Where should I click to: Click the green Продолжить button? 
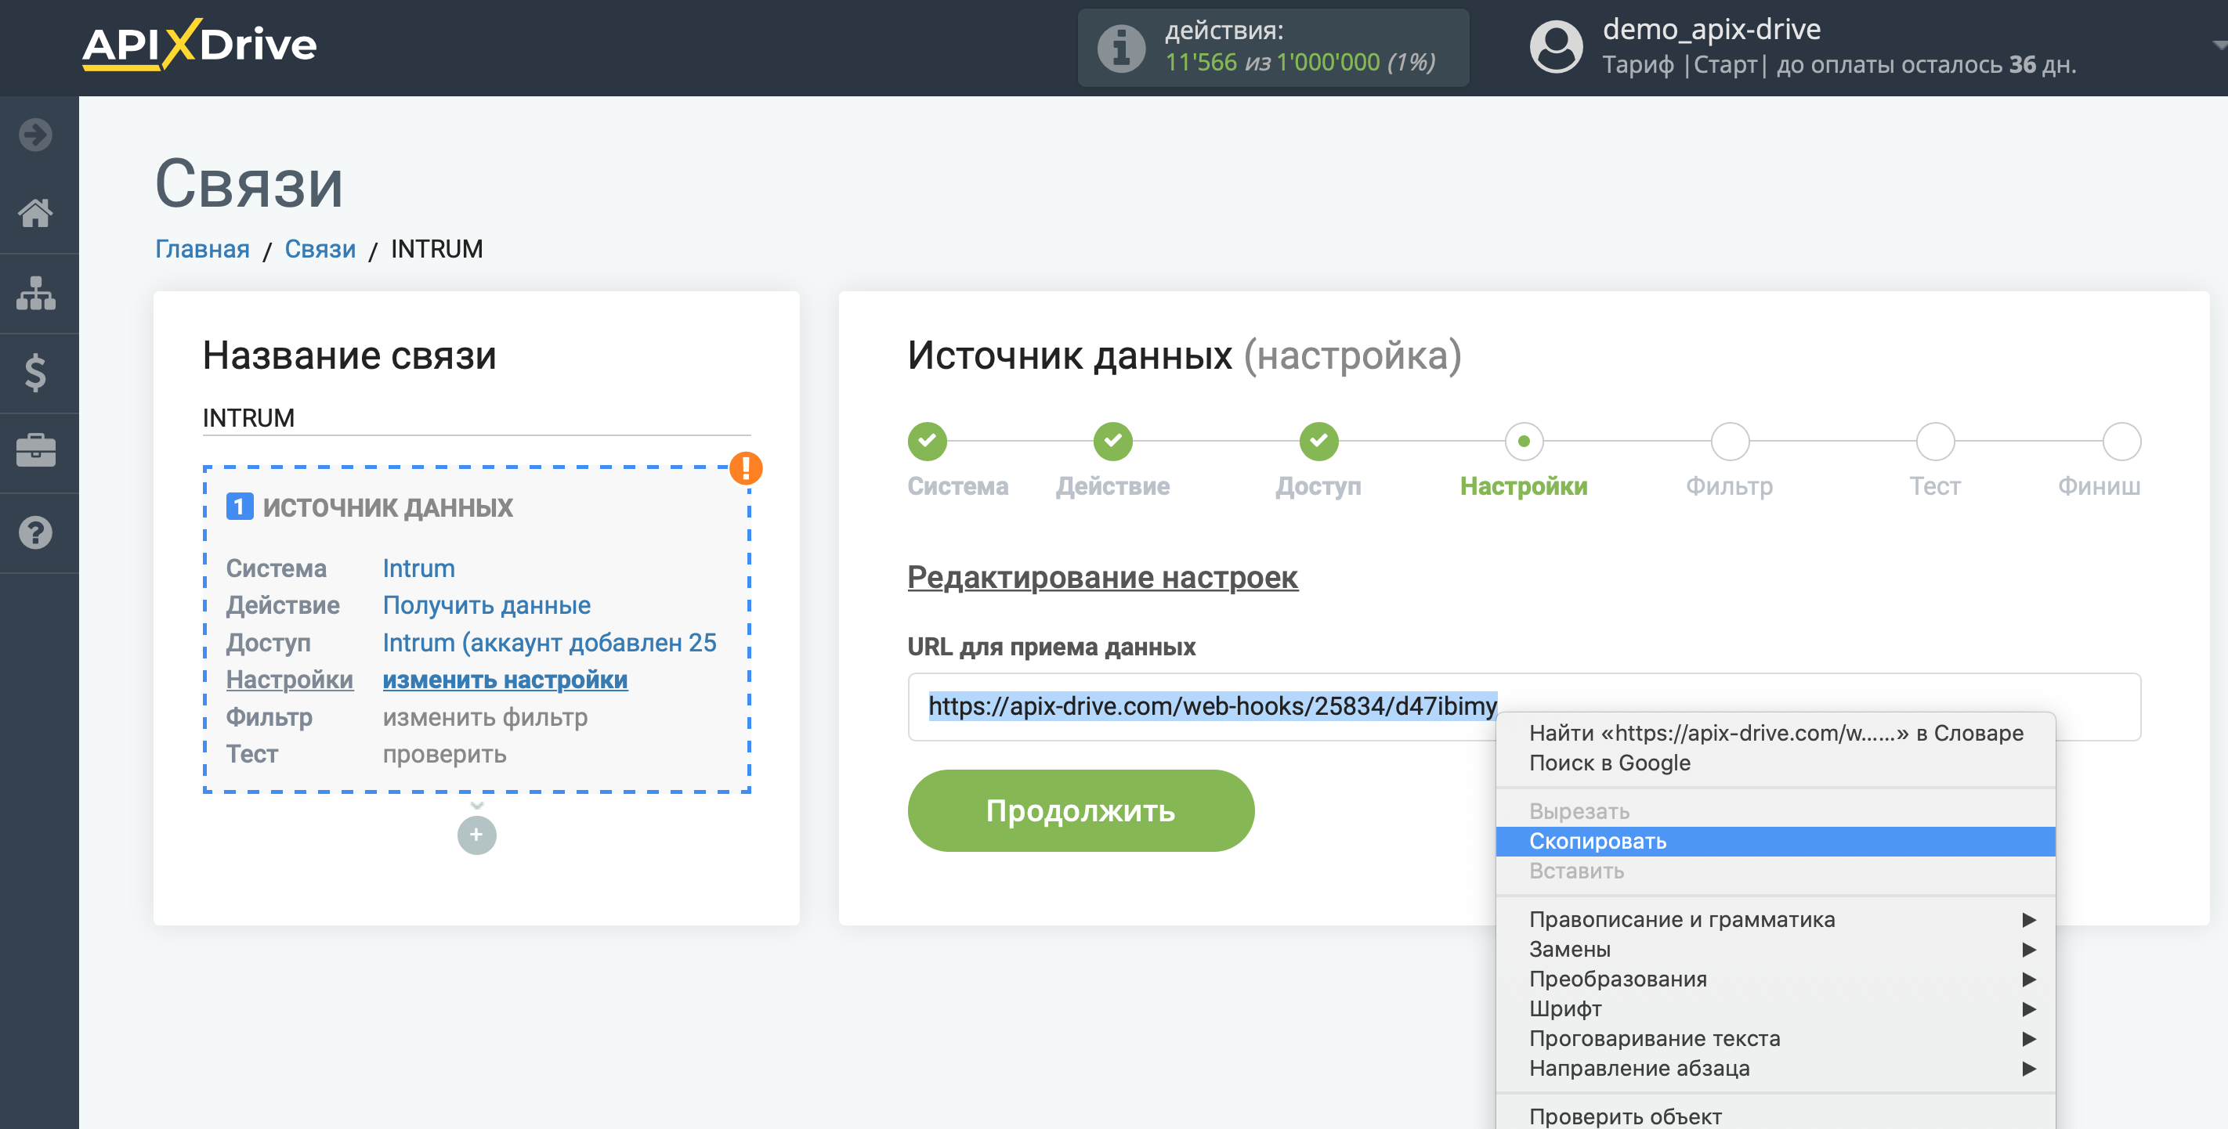click(x=1080, y=810)
